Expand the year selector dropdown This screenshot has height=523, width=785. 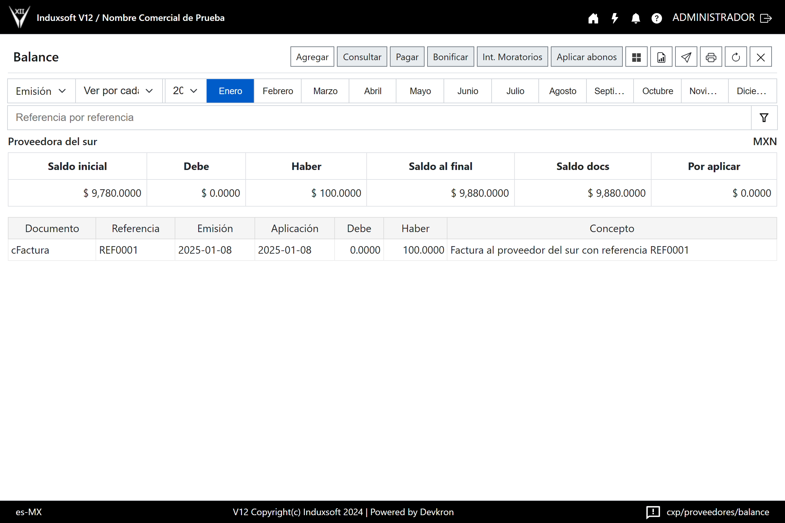[x=185, y=91]
